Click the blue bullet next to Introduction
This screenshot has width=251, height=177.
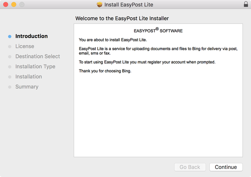[10, 36]
